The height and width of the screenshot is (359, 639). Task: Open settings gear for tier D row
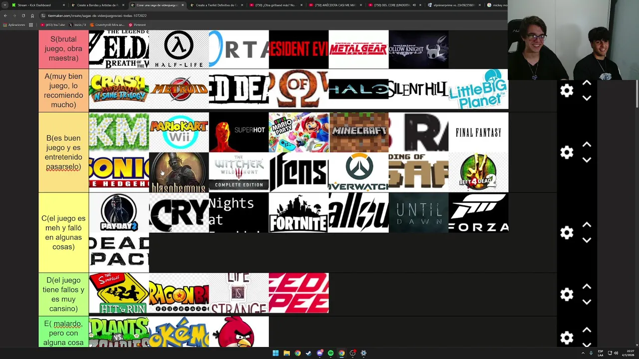tap(567, 294)
